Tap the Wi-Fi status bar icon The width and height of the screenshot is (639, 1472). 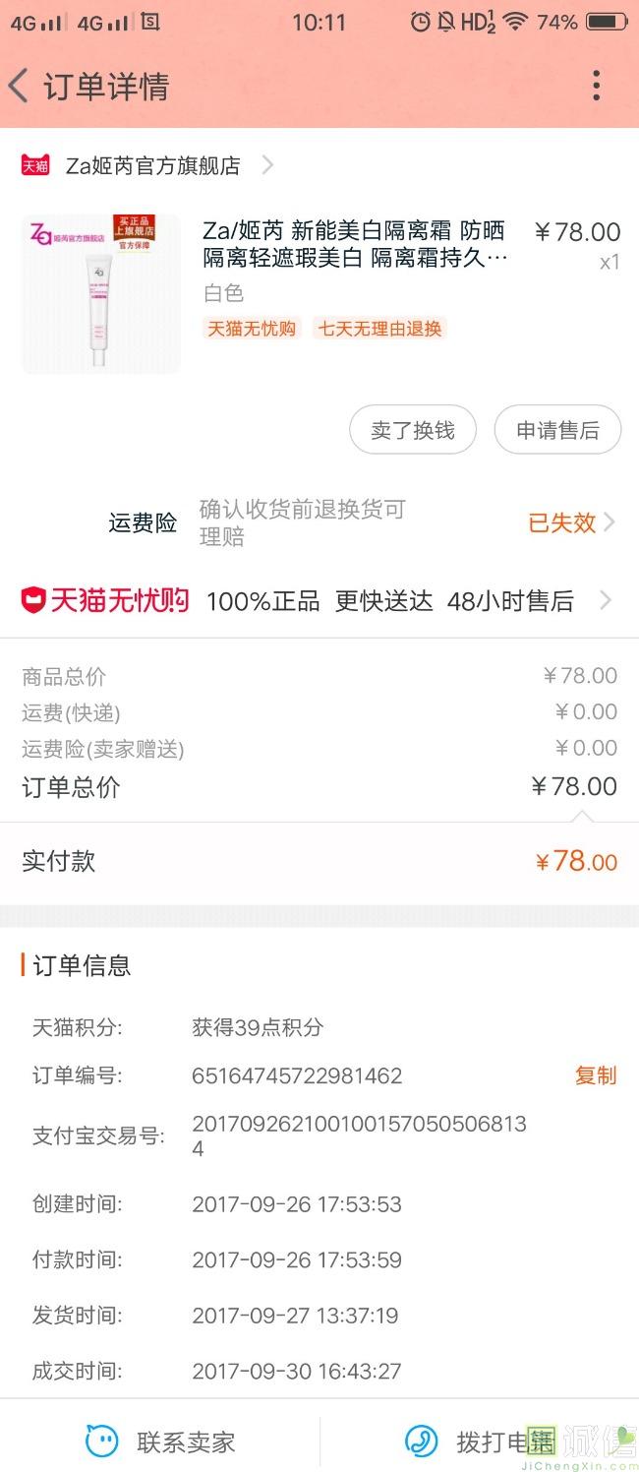pyautogui.click(x=515, y=21)
